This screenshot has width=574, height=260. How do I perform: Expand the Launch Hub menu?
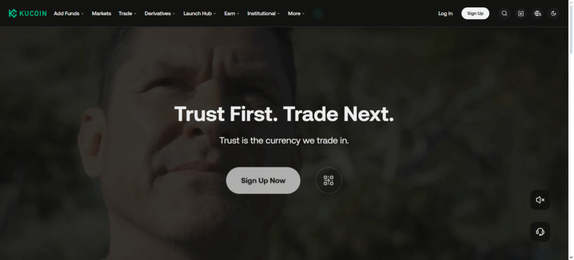[200, 13]
